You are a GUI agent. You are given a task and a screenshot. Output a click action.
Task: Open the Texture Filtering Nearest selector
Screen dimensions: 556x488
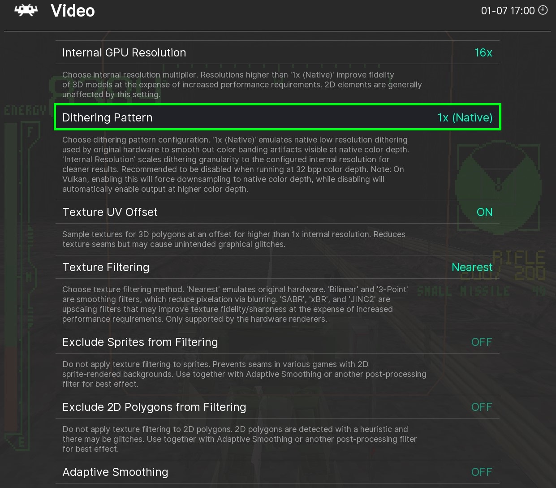(472, 267)
